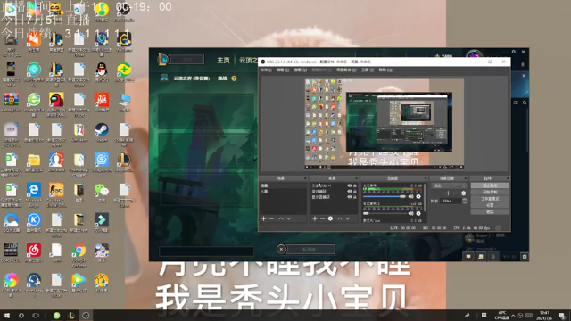Open the OBS File menu
This screenshot has width=571, height=321.
pos(266,70)
